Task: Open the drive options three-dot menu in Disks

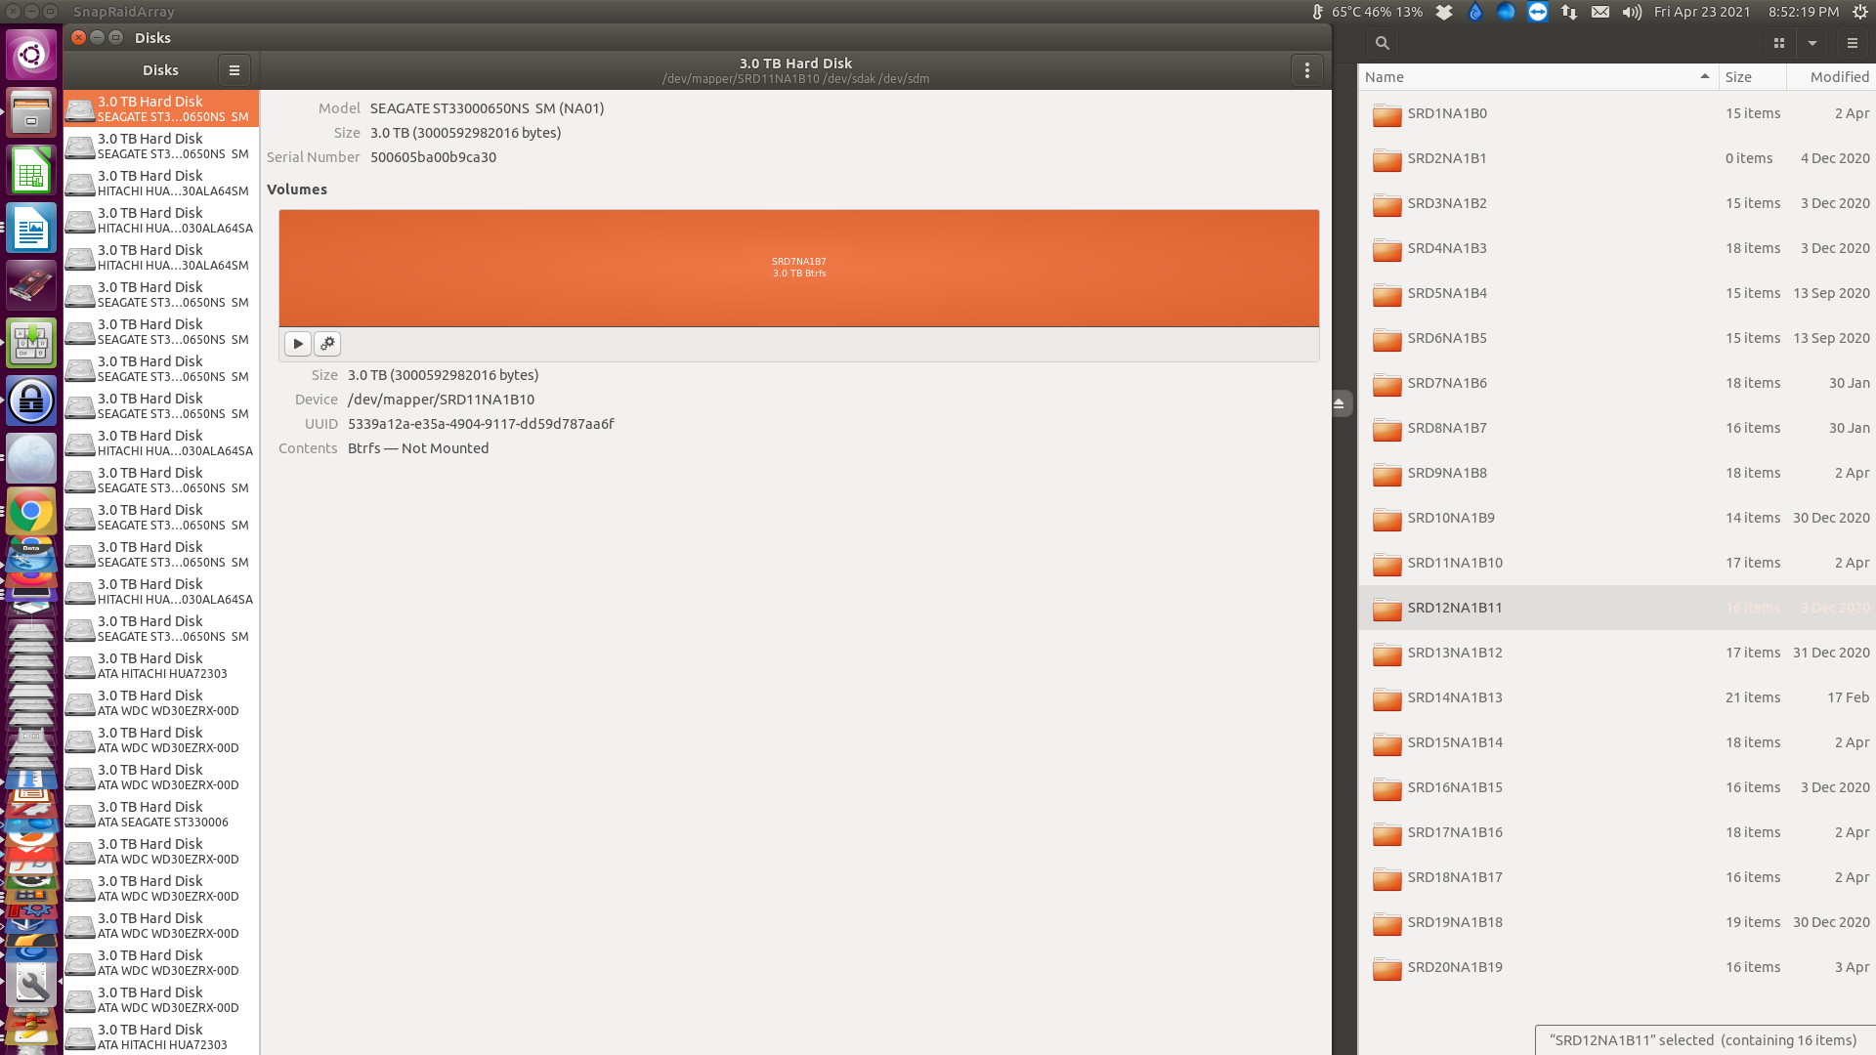Action: pyautogui.click(x=1307, y=69)
